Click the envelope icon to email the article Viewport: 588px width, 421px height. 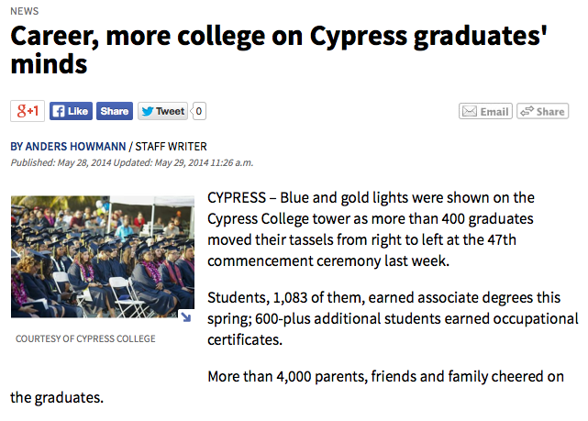click(469, 111)
